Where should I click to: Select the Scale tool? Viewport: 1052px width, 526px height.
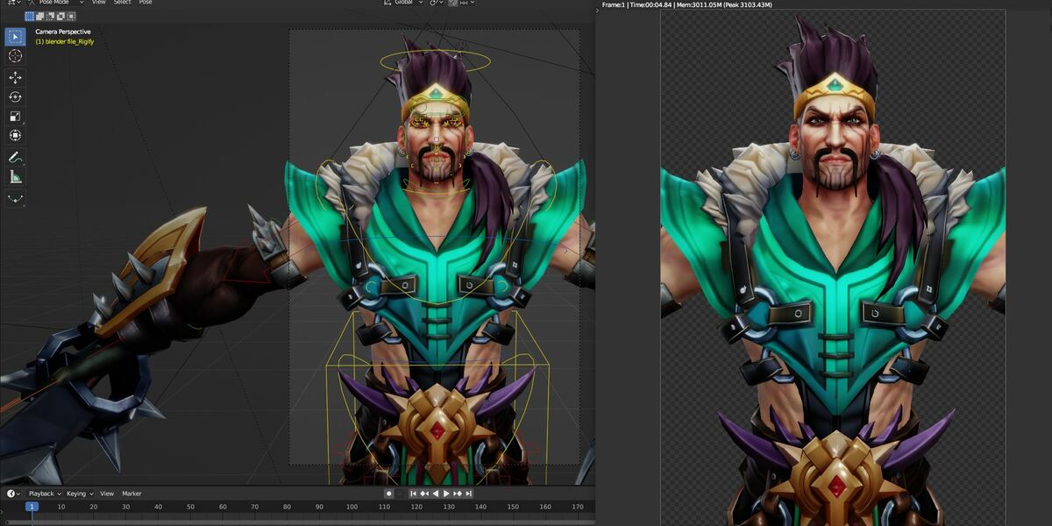pos(15,117)
